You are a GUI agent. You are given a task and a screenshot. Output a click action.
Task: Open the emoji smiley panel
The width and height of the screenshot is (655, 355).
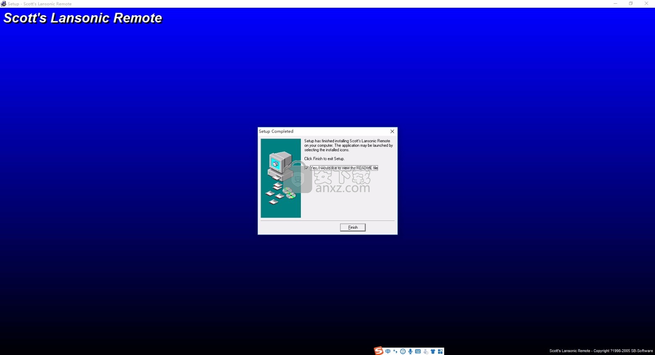coord(403,351)
